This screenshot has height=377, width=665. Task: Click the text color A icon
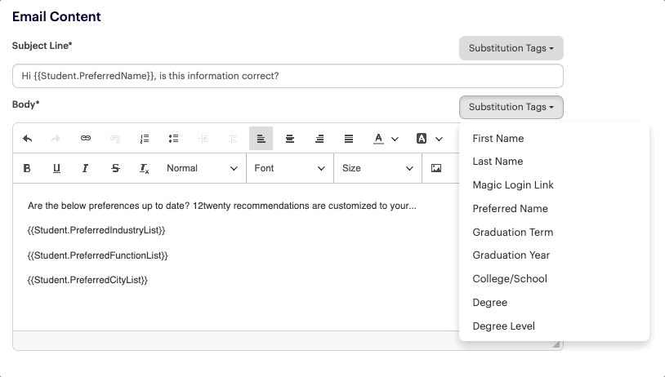[x=378, y=139]
